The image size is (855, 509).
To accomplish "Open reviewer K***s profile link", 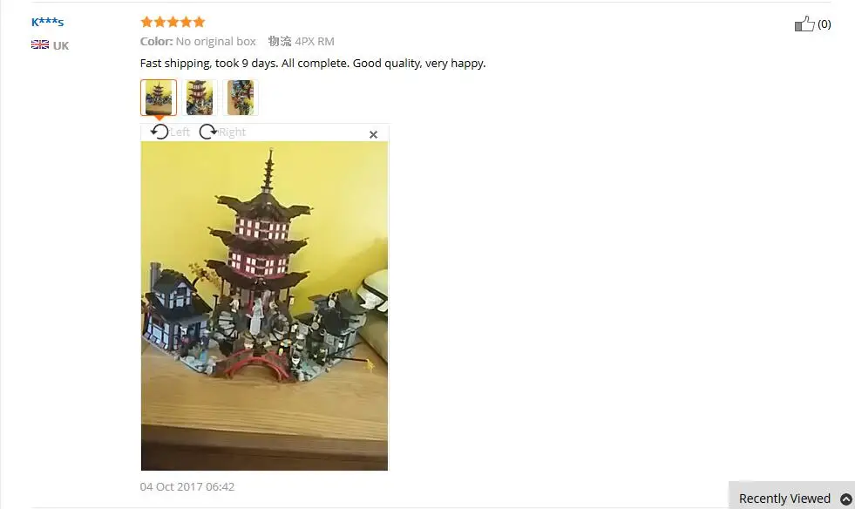I will tap(47, 23).
